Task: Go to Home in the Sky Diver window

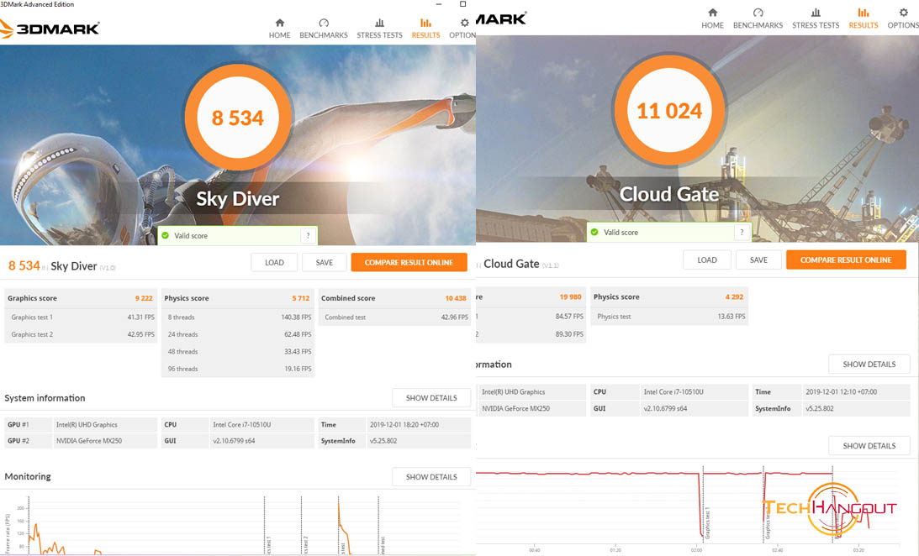Action: point(280,28)
